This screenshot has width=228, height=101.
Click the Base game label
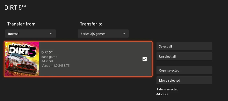(x=49, y=57)
